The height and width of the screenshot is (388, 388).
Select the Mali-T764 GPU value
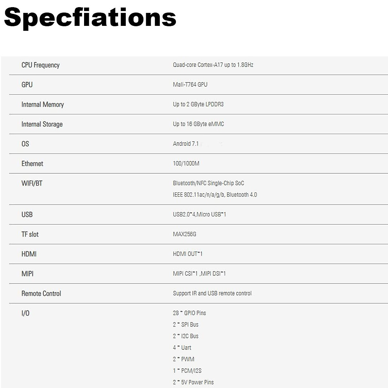(190, 85)
